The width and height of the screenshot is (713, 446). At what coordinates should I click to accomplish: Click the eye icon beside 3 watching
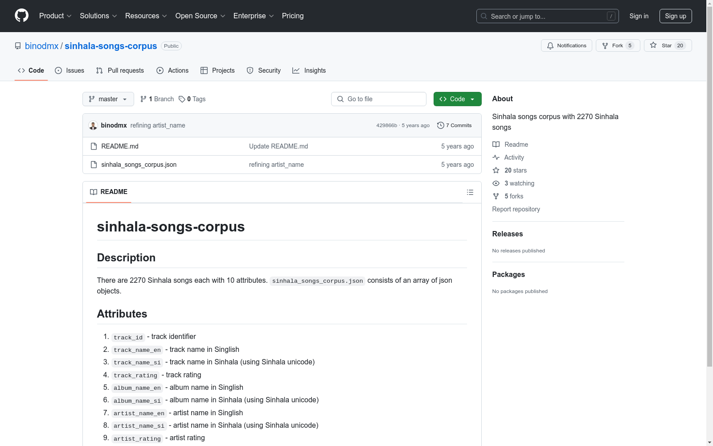click(496, 183)
